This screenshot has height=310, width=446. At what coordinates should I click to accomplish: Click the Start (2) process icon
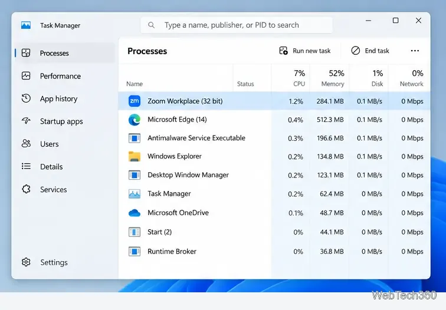click(x=135, y=232)
